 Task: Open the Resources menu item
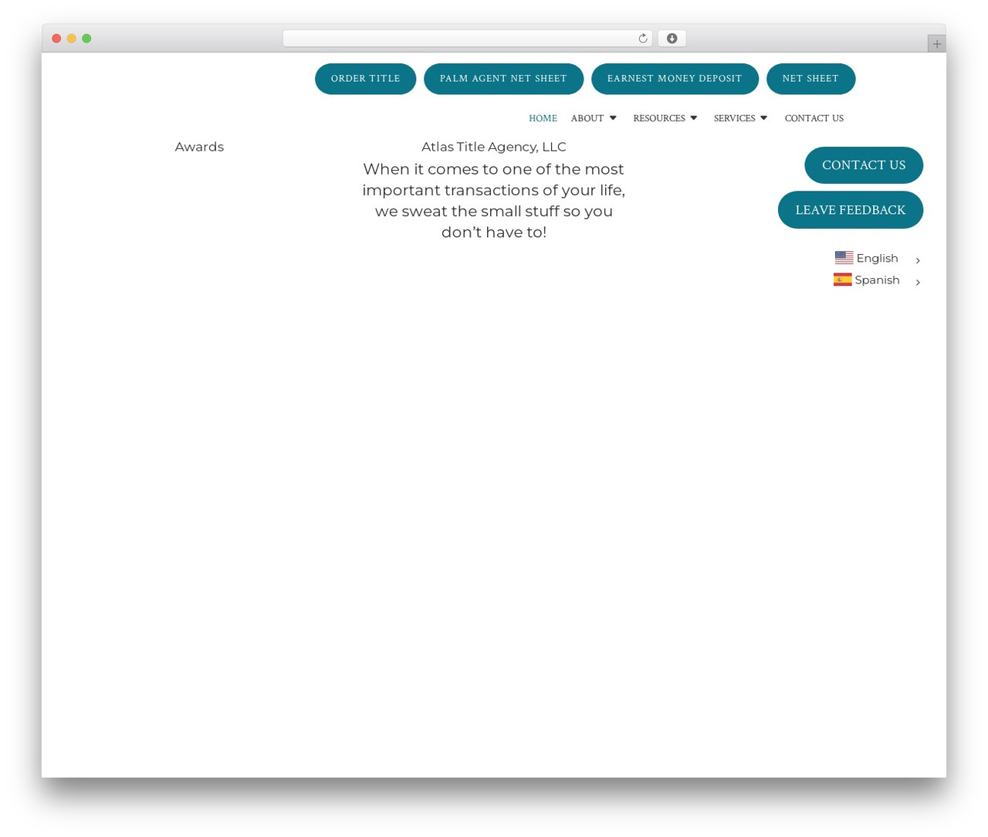click(659, 118)
